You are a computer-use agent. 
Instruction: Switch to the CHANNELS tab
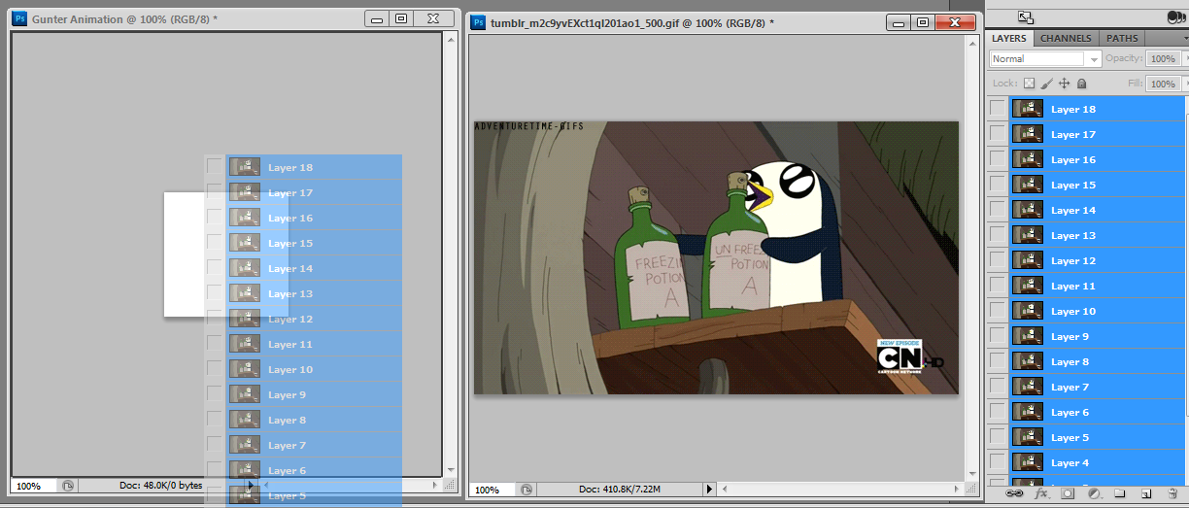point(1067,39)
